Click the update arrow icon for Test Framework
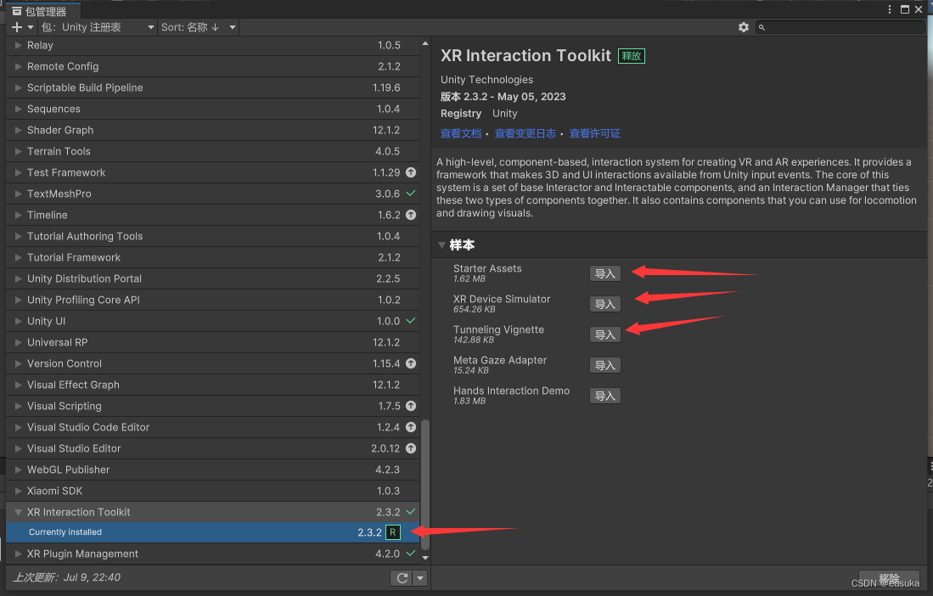Viewport: 933px width, 596px height. pos(411,172)
